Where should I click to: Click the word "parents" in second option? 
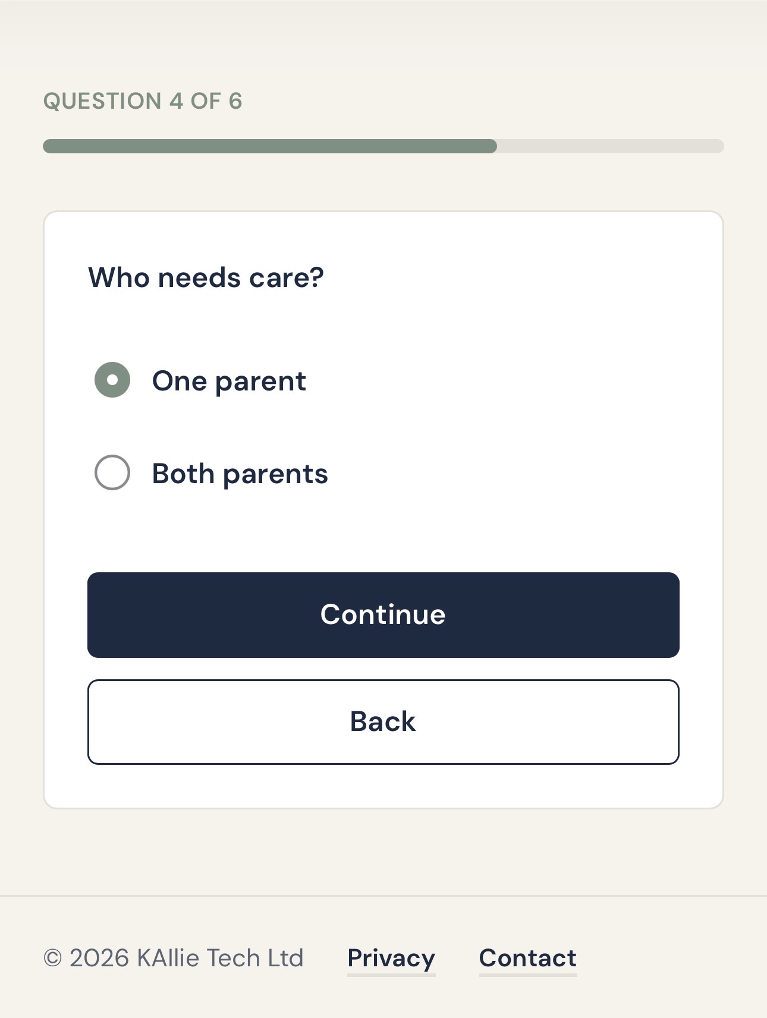[275, 475]
